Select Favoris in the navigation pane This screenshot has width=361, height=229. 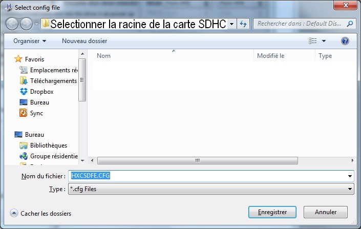click(34, 59)
